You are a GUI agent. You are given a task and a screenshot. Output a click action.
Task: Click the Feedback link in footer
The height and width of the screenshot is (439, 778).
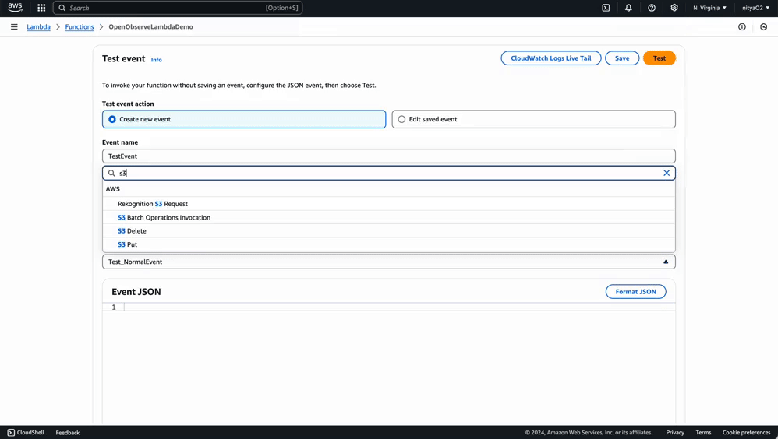tap(68, 433)
